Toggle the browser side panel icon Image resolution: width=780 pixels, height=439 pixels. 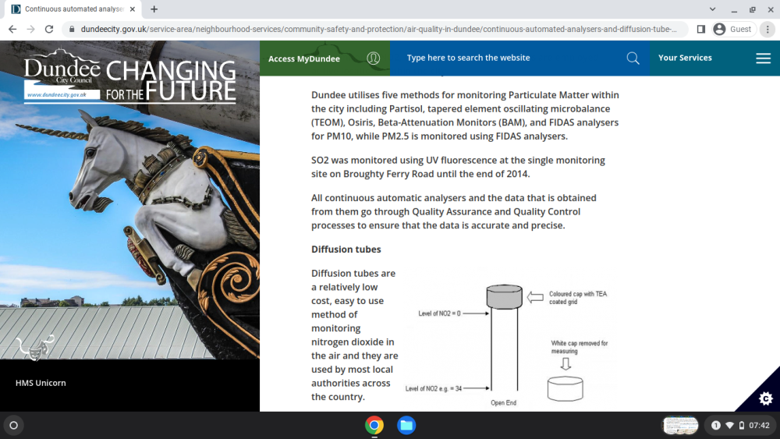[701, 30]
